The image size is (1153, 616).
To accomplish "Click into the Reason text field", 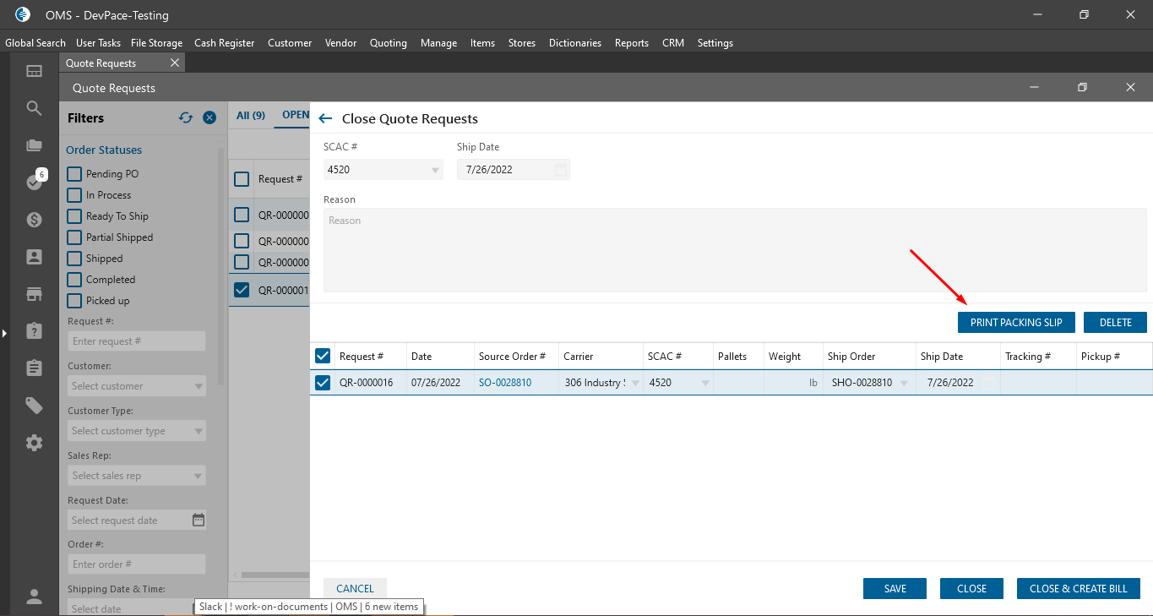I will (734, 249).
